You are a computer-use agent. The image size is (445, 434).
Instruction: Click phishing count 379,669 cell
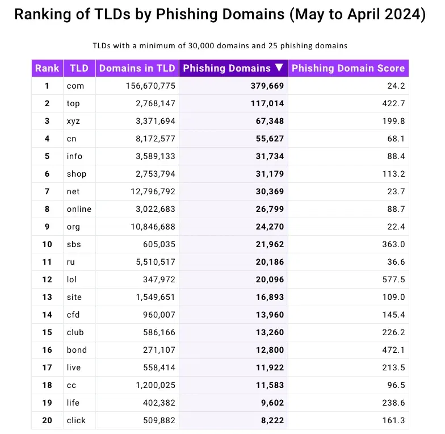tap(267, 86)
